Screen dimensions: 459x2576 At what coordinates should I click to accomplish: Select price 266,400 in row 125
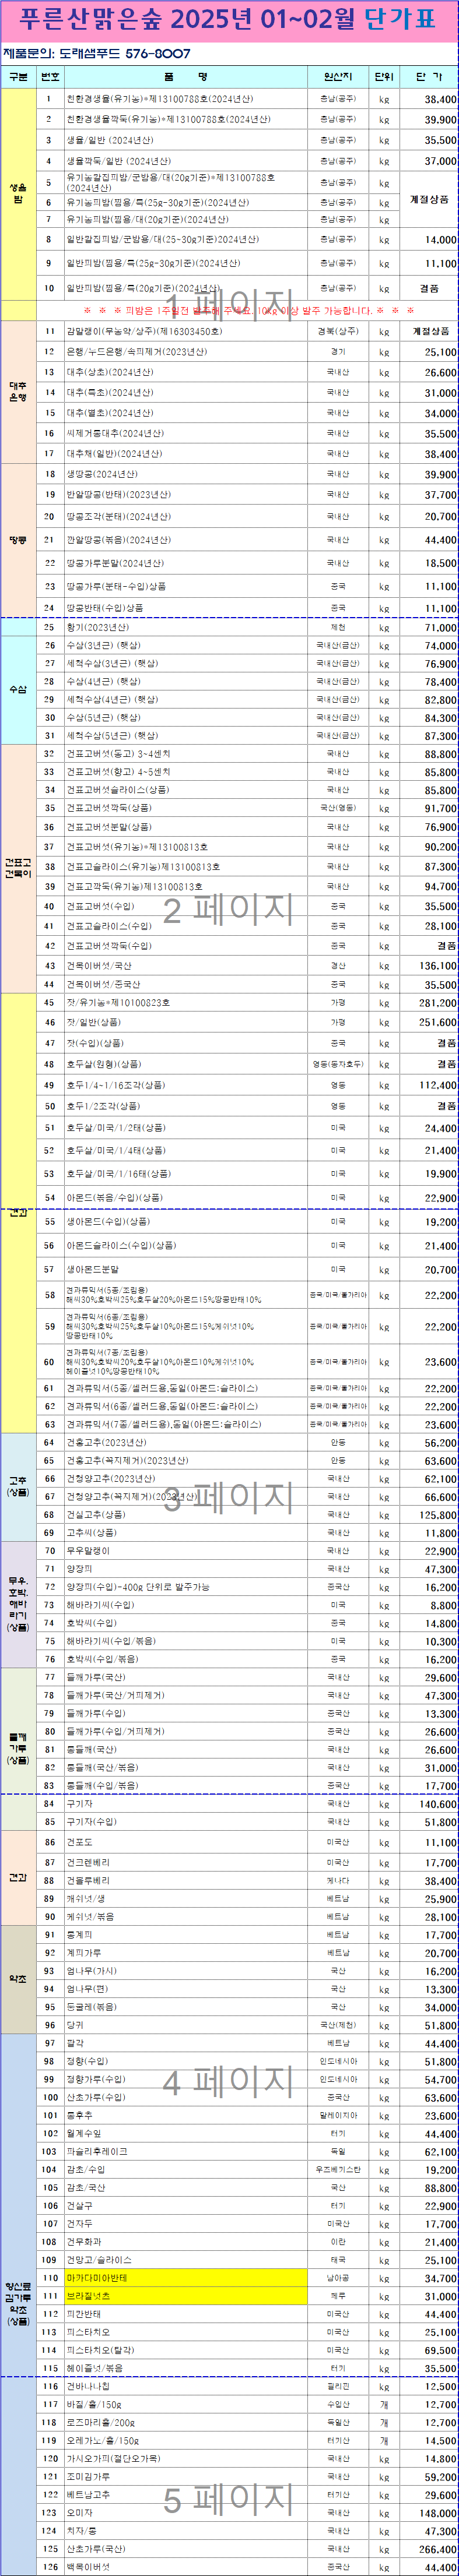coord(438,2549)
